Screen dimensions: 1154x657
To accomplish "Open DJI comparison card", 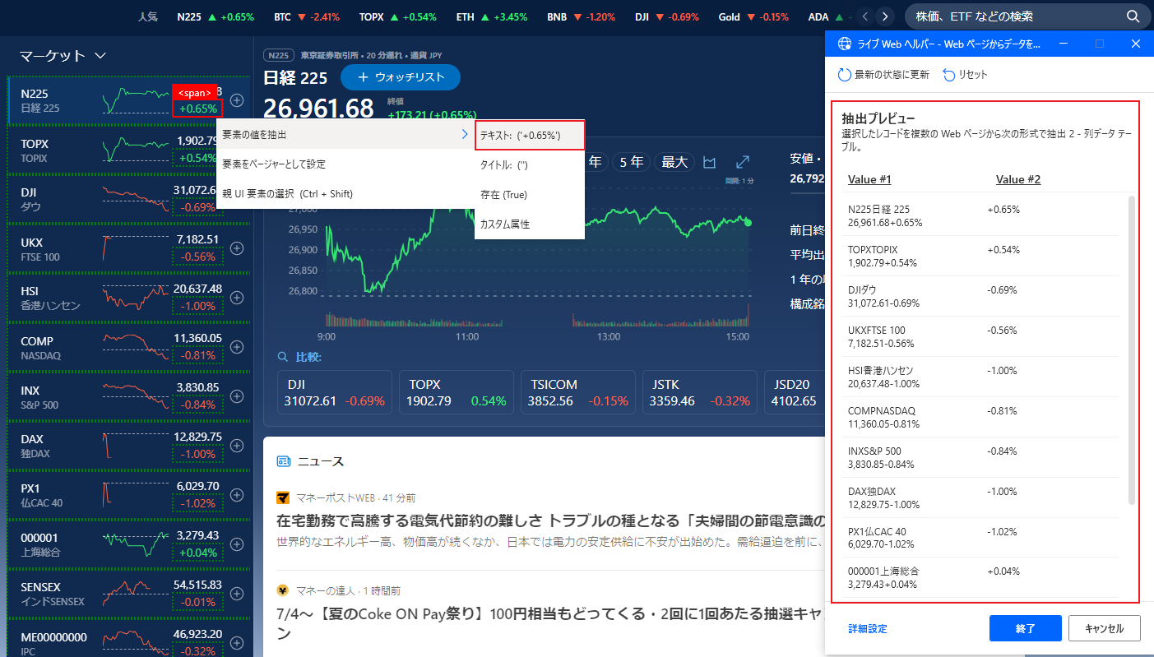I will [335, 393].
